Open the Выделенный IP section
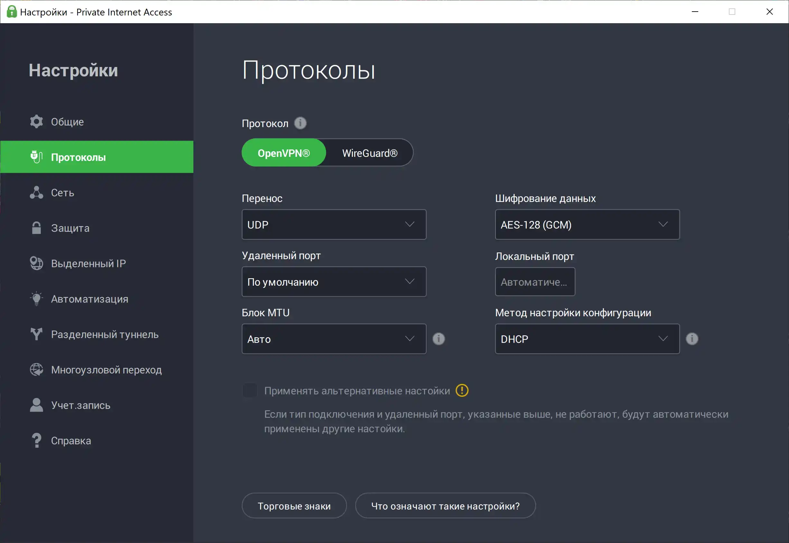789x543 pixels. click(x=97, y=263)
